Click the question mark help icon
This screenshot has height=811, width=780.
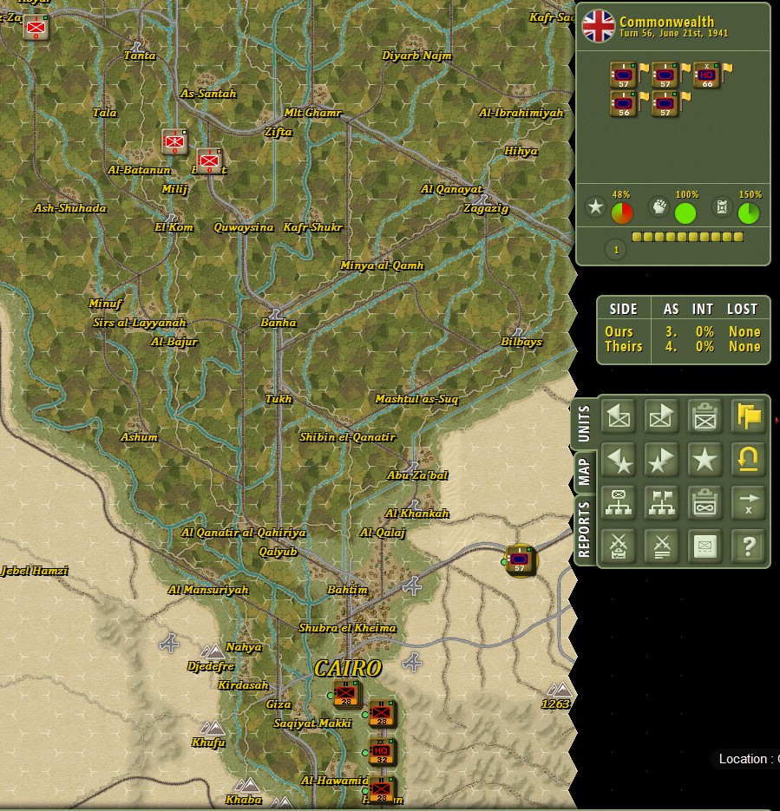tap(748, 546)
